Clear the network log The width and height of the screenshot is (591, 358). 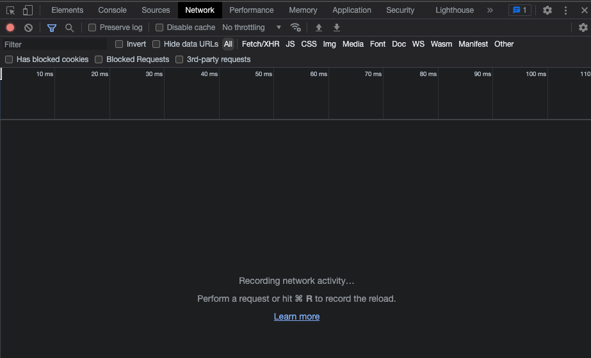[x=28, y=27]
